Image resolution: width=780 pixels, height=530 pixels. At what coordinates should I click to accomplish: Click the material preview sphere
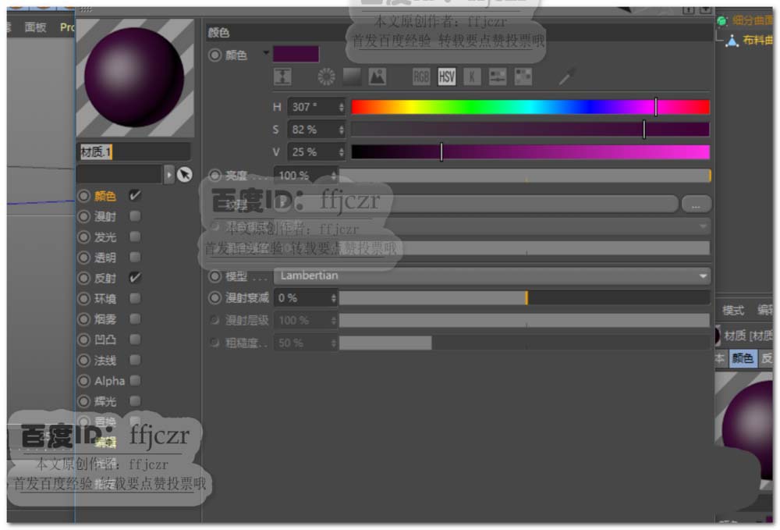click(x=134, y=77)
